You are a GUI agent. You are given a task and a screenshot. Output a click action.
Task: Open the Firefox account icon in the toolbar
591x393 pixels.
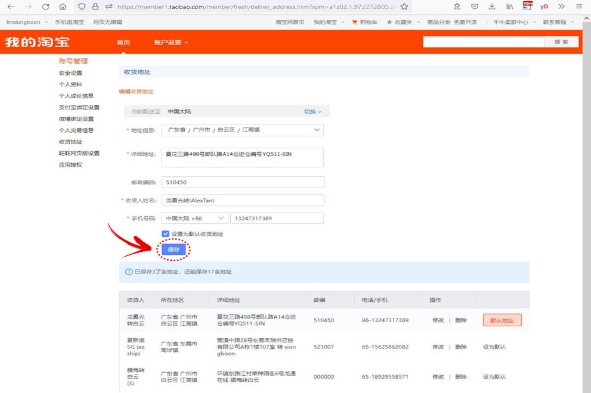[x=457, y=7]
